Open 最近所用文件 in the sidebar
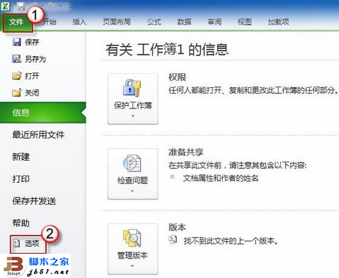This screenshot has width=339, height=278. pyautogui.click(x=39, y=135)
